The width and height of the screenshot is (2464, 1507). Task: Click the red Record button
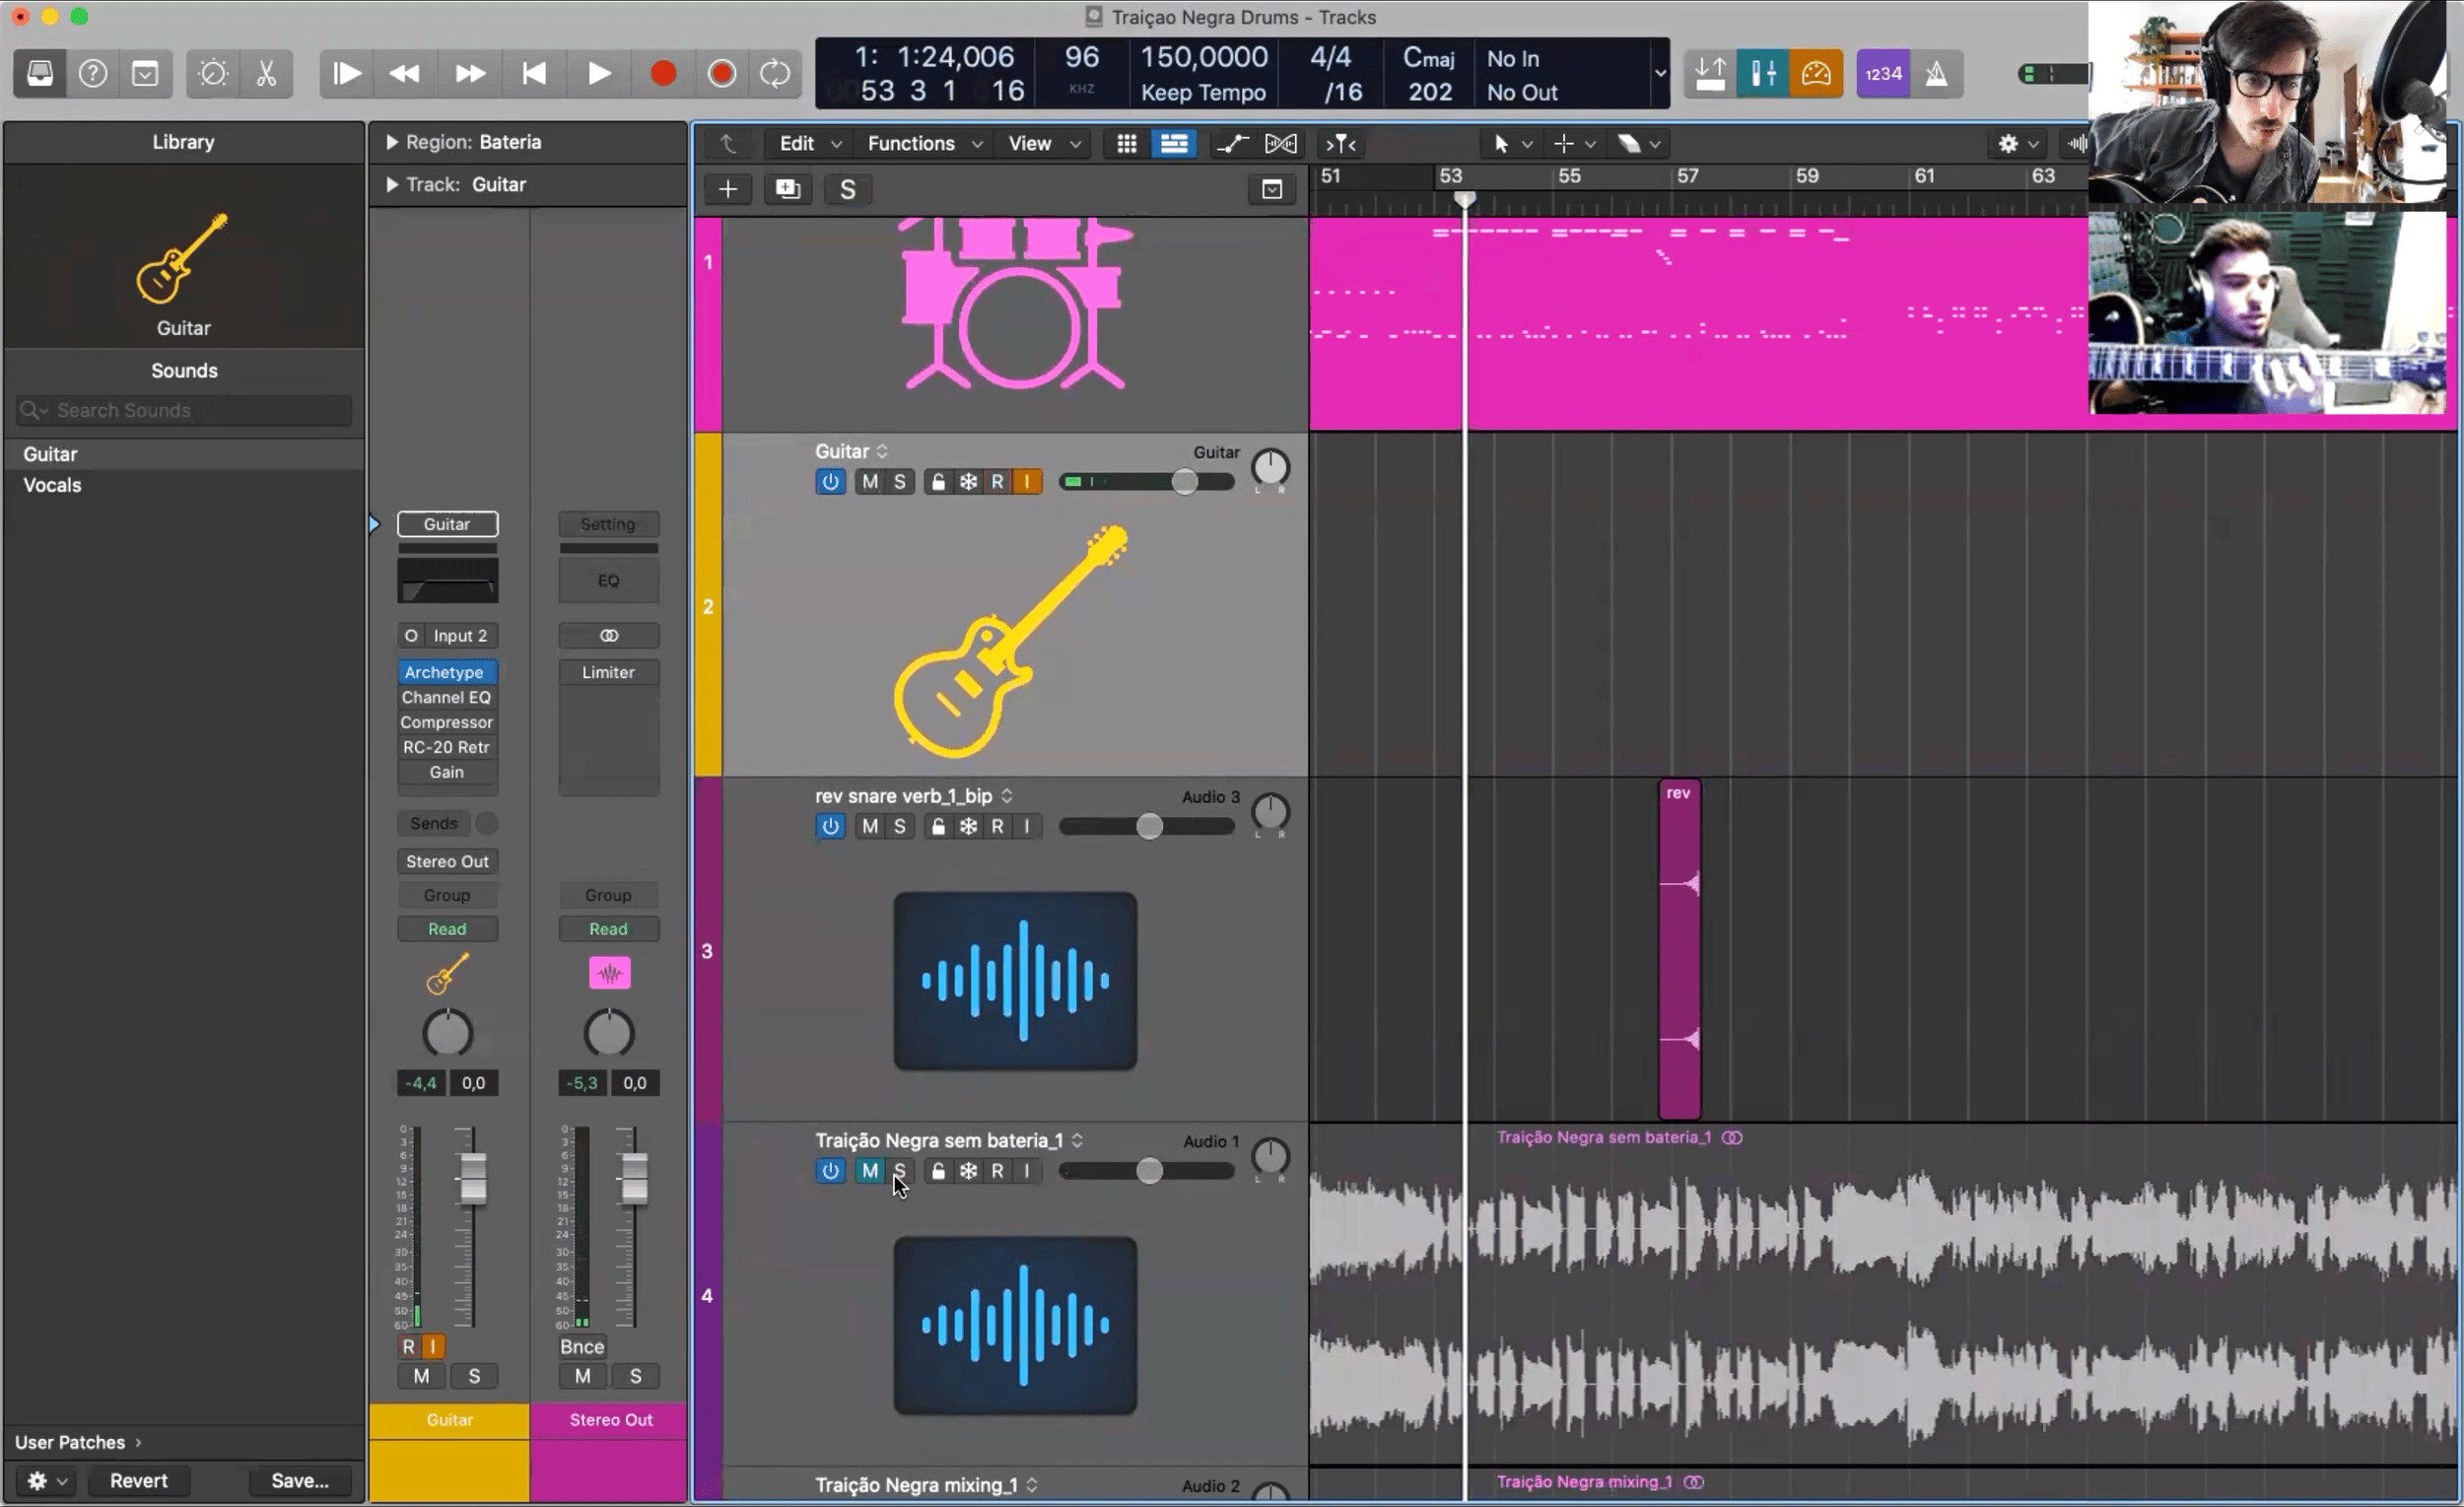[x=663, y=74]
